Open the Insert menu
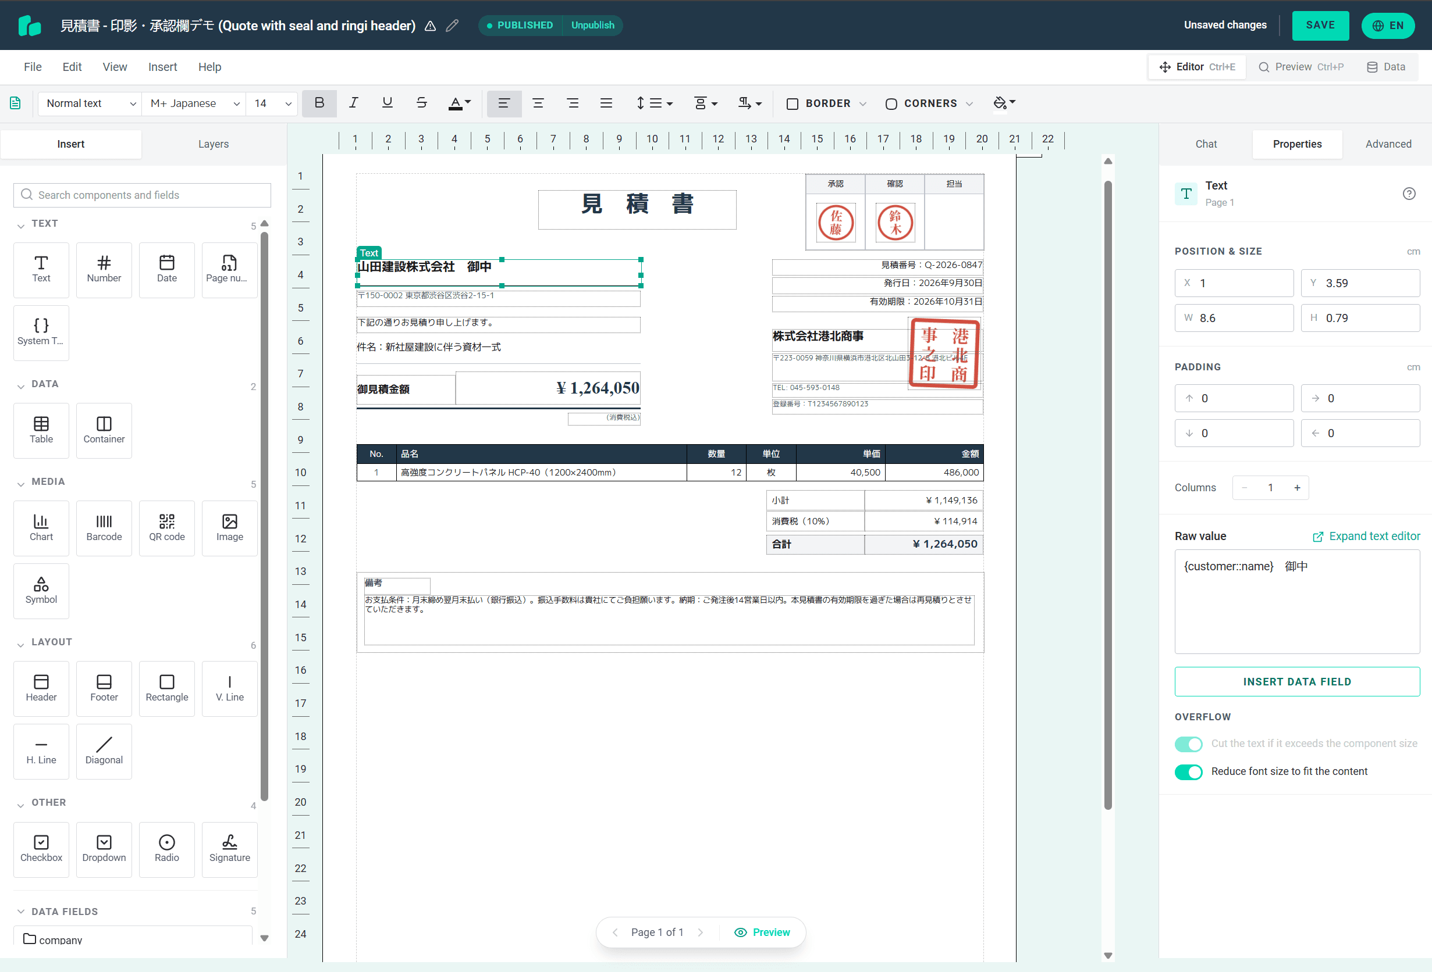Viewport: 1432px width, 972px height. (163, 67)
